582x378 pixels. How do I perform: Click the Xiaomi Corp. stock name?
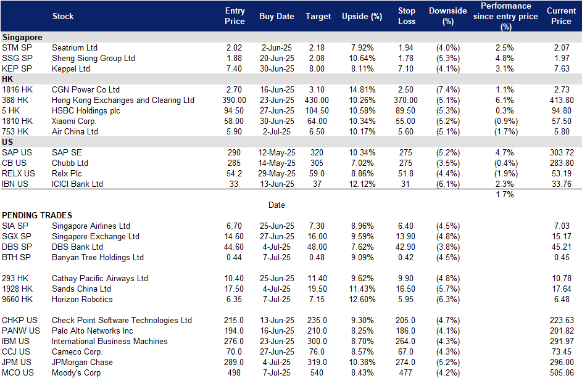click(x=74, y=121)
